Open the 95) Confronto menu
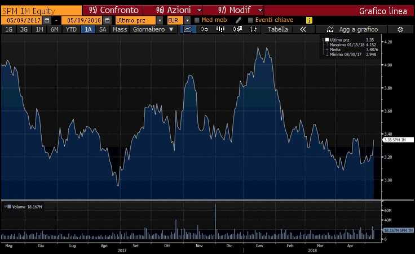The width and height of the screenshot is (415, 254). tap(113, 10)
